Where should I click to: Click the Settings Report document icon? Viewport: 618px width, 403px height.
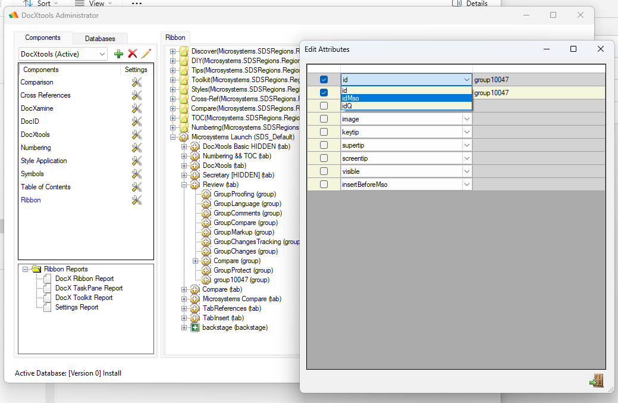48,307
